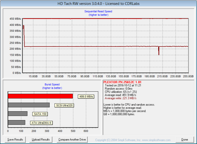Click the 115.8GB axis label

tap(98, 76)
